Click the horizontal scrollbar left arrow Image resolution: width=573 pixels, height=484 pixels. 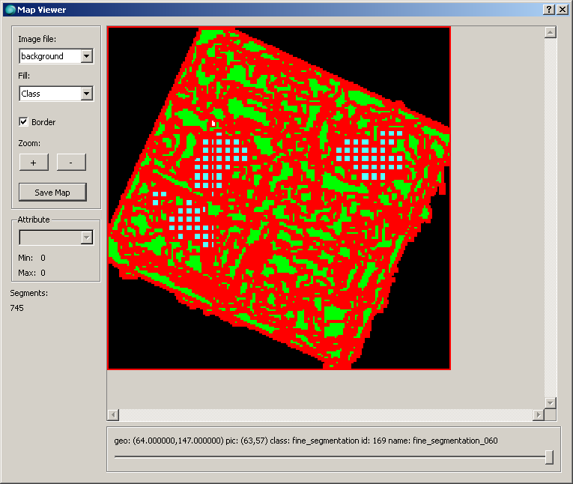(113, 414)
